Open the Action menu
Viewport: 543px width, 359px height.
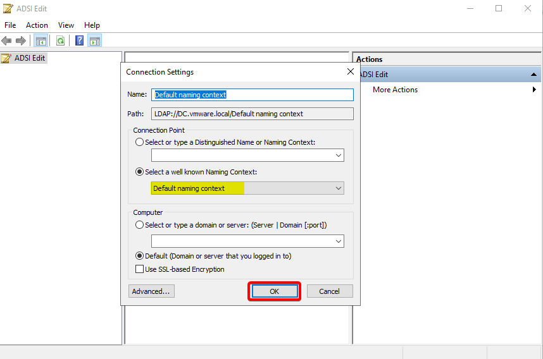pos(37,25)
